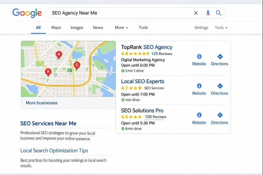Open the TopRank SEO Agency listing title
The height and width of the screenshot is (175, 263).
[x=147, y=47]
